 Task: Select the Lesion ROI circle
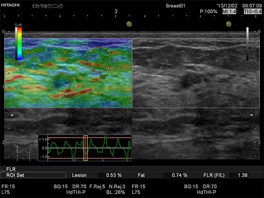pos(62,82)
